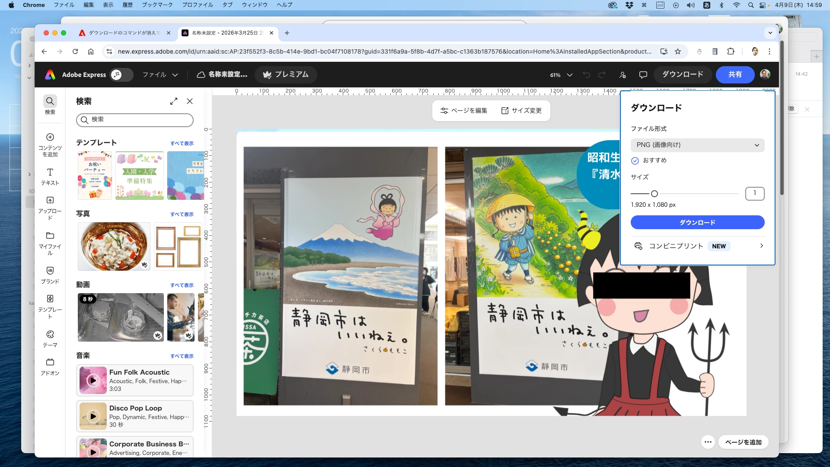Screen dimensions: 830x467
Task: Expand the 61% zoom level dropdown
Action: [569, 75]
